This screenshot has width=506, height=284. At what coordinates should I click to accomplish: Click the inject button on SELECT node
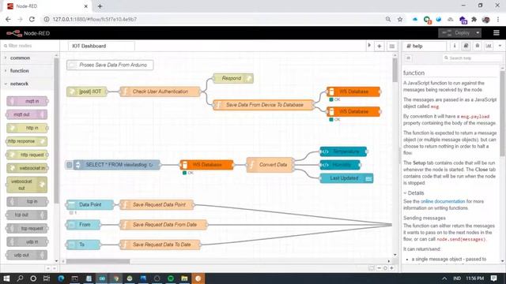coord(69,165)
